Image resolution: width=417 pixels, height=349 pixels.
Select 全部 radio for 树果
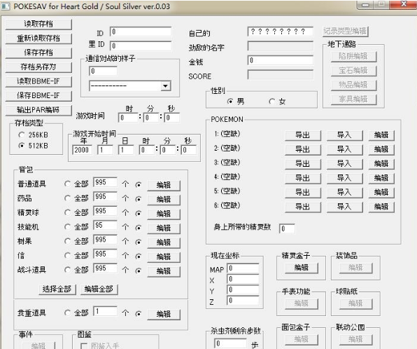[x=68, y=241]
